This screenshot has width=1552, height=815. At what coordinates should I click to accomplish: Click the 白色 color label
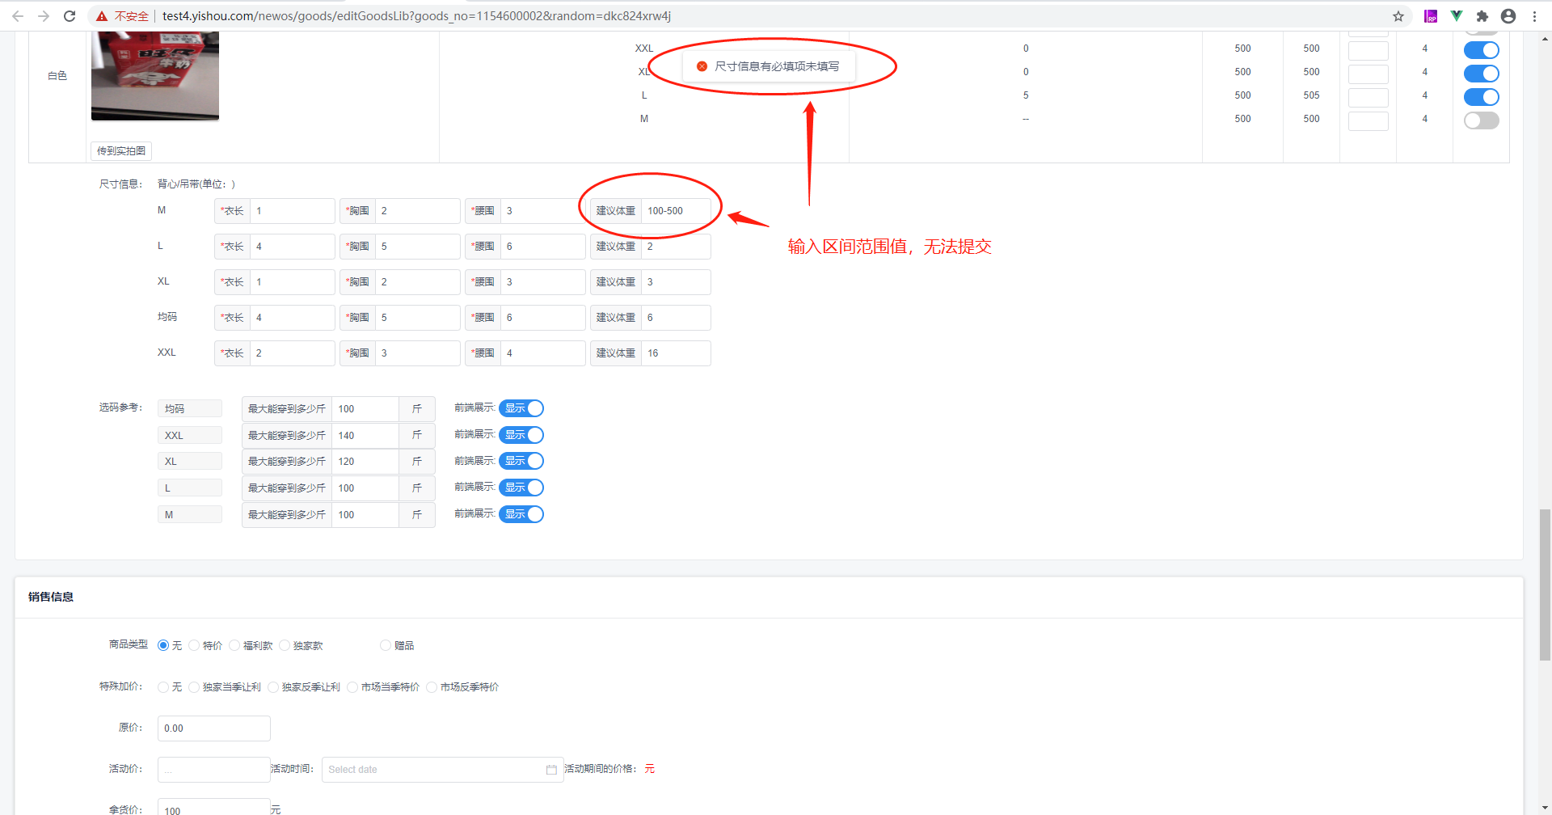(57, 76)
